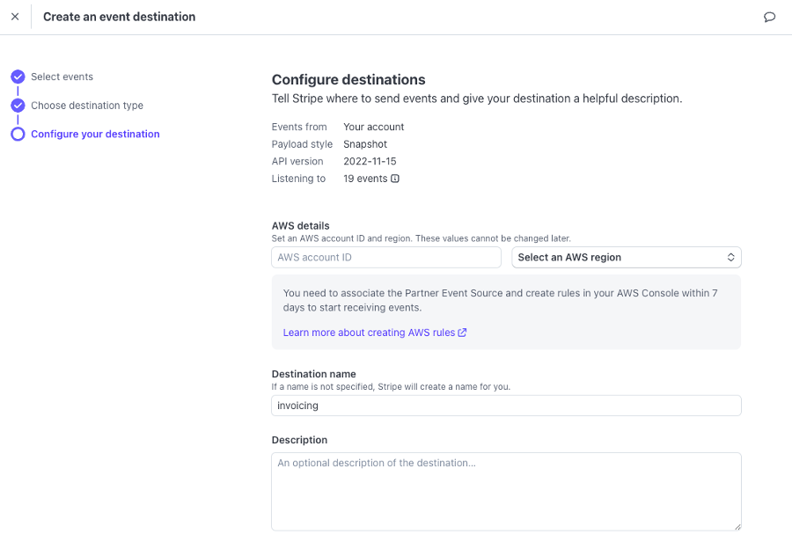Click the Destination name input field

(x=506, y=406)
